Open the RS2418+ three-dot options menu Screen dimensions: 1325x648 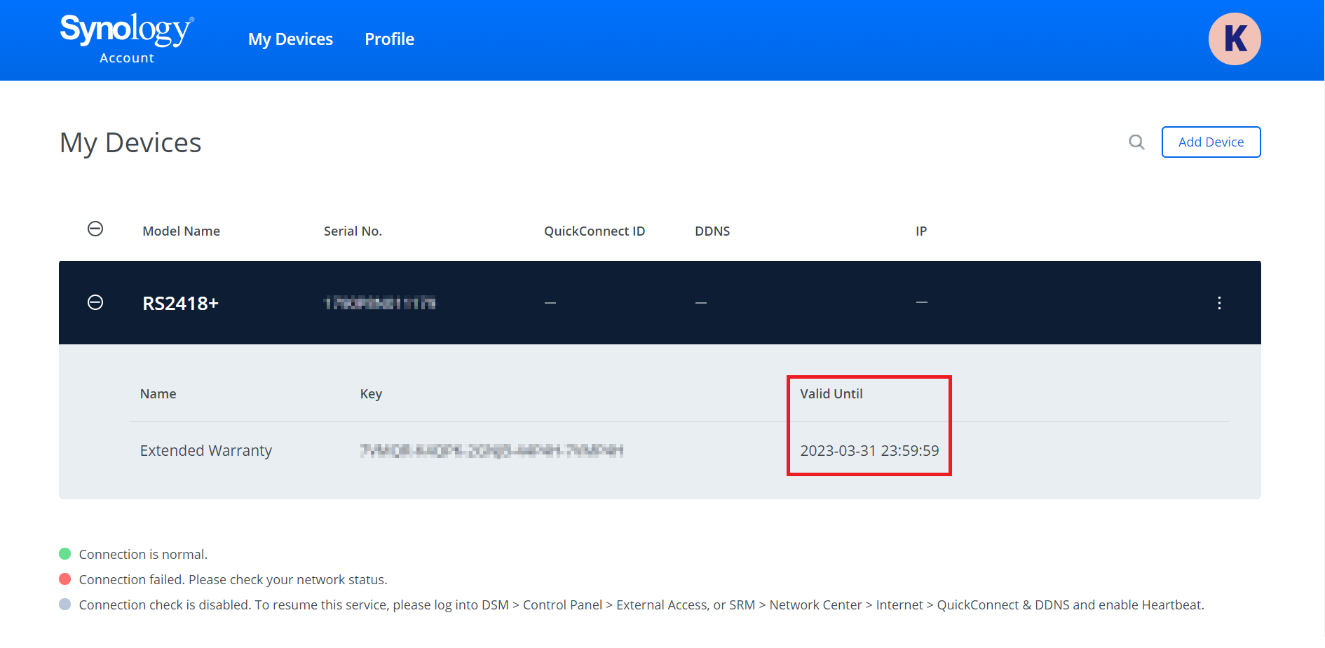(x=1219, y=303)
